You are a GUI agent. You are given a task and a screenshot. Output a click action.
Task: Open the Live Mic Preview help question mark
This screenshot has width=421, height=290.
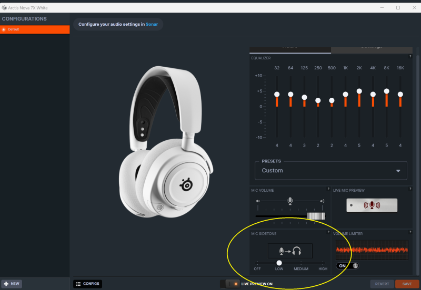point(410,189)
